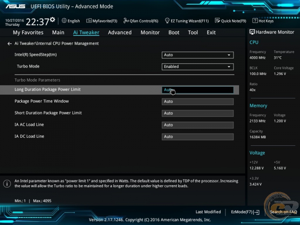Click the +12V reading 12.288 V
This screenshot has height=225, width=300.
pyautogui.click(x=256, y=168)
